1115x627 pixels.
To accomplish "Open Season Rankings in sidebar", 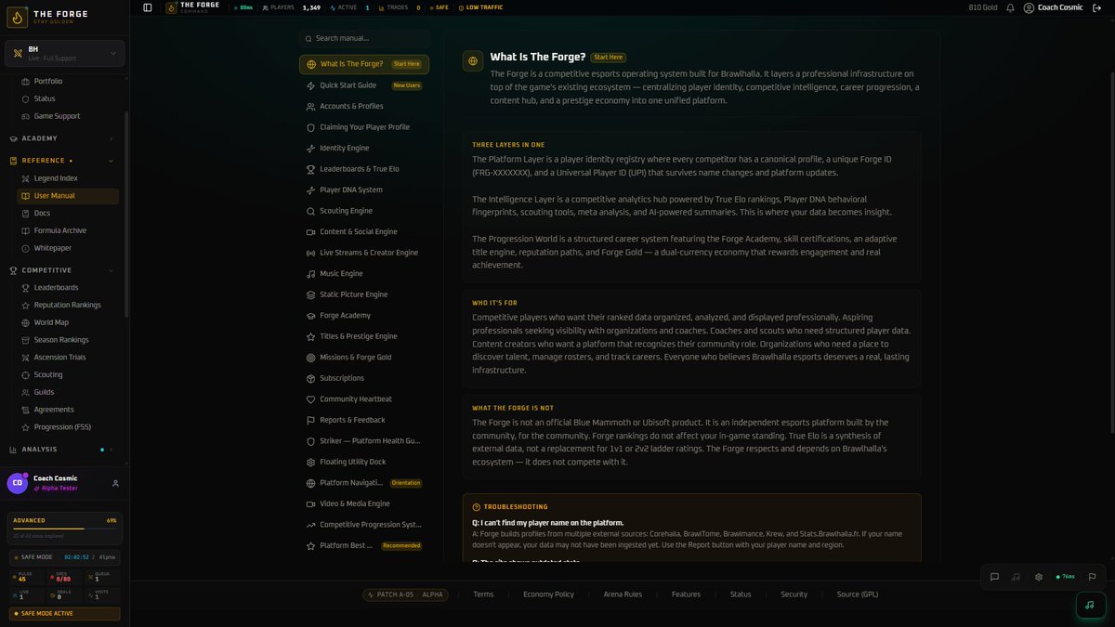I will point(68,340).
